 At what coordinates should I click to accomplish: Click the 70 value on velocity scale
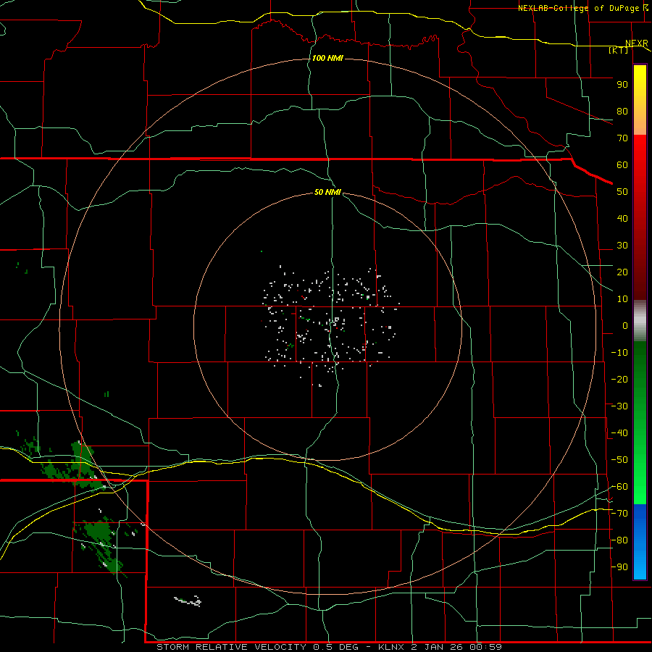tap(622, 138)
